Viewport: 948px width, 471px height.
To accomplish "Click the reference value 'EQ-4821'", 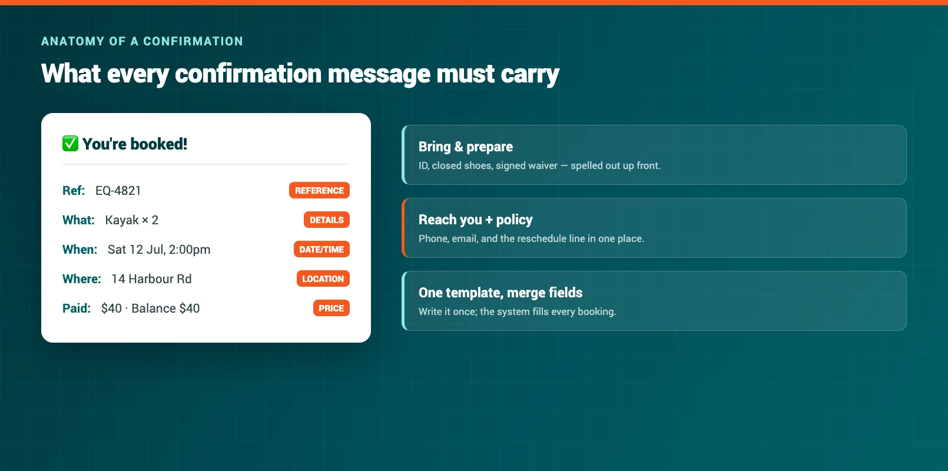I will [x=118, y=191].
